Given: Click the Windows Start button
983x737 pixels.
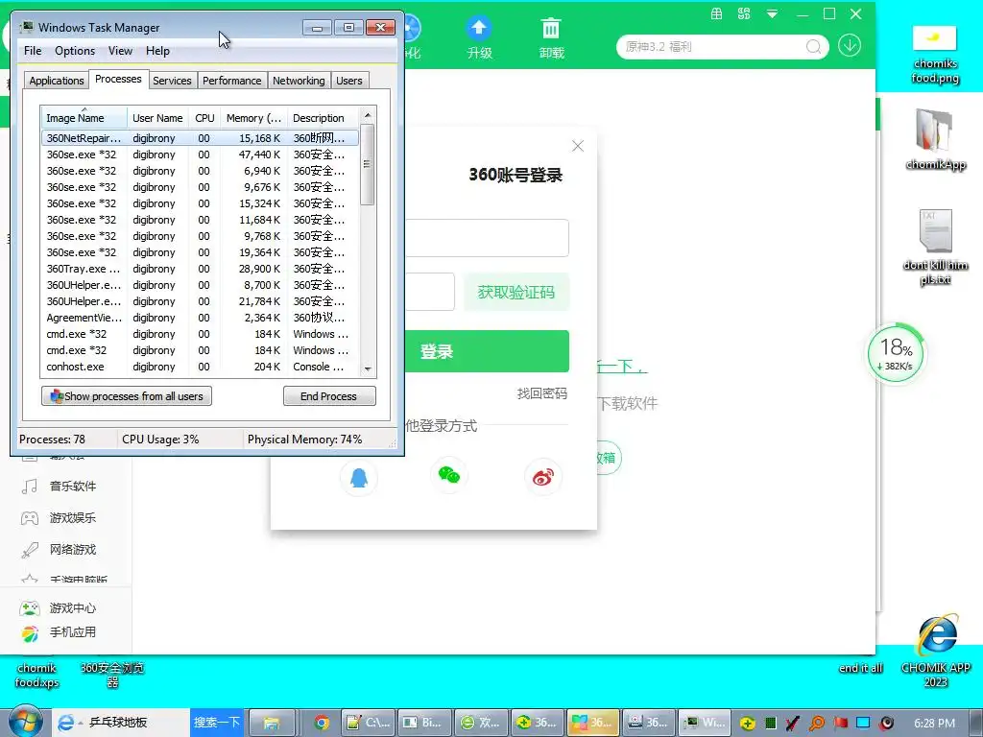Looking at the screenshot, I should click(25, 722).
